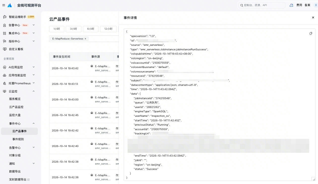This screenshot has height=184, width=318.
Task: Close the 事件详情 panel
Action: (x=313, y=18)
